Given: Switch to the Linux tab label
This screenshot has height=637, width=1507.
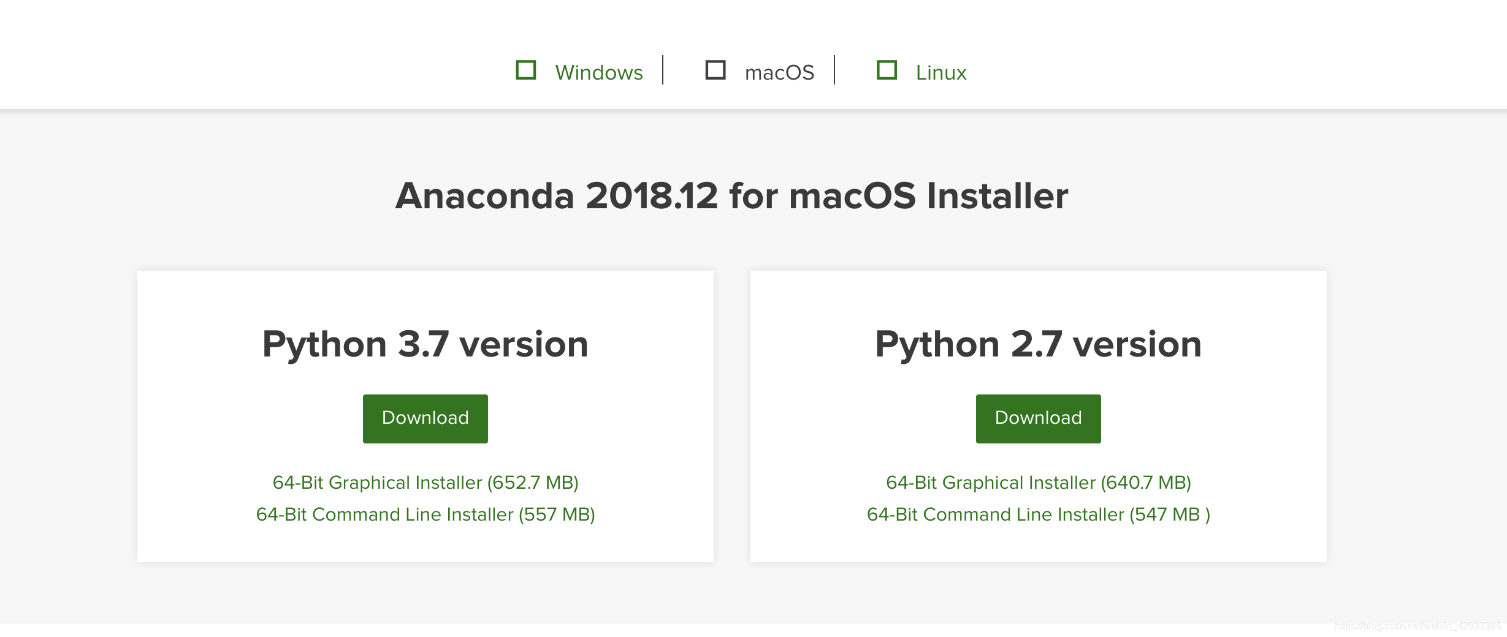Looking at the screenshot, I should click(941, 72).
